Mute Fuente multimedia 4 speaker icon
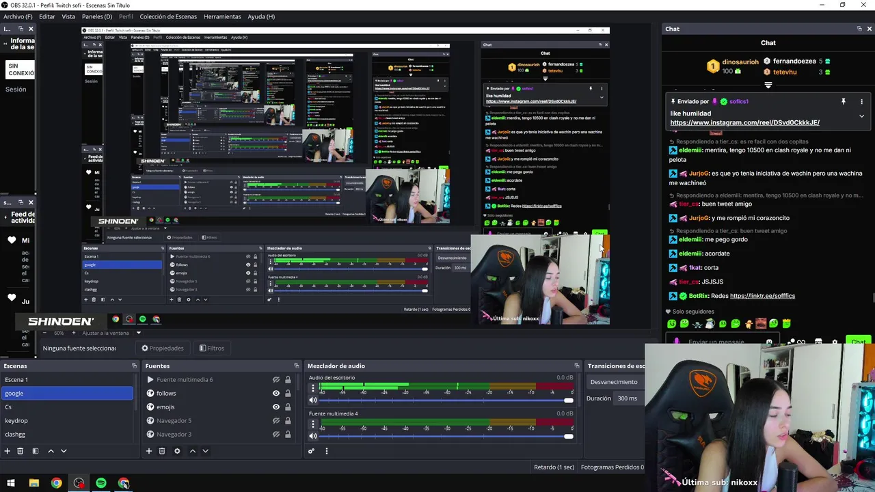875x492 pixels. tap(313, 436)
